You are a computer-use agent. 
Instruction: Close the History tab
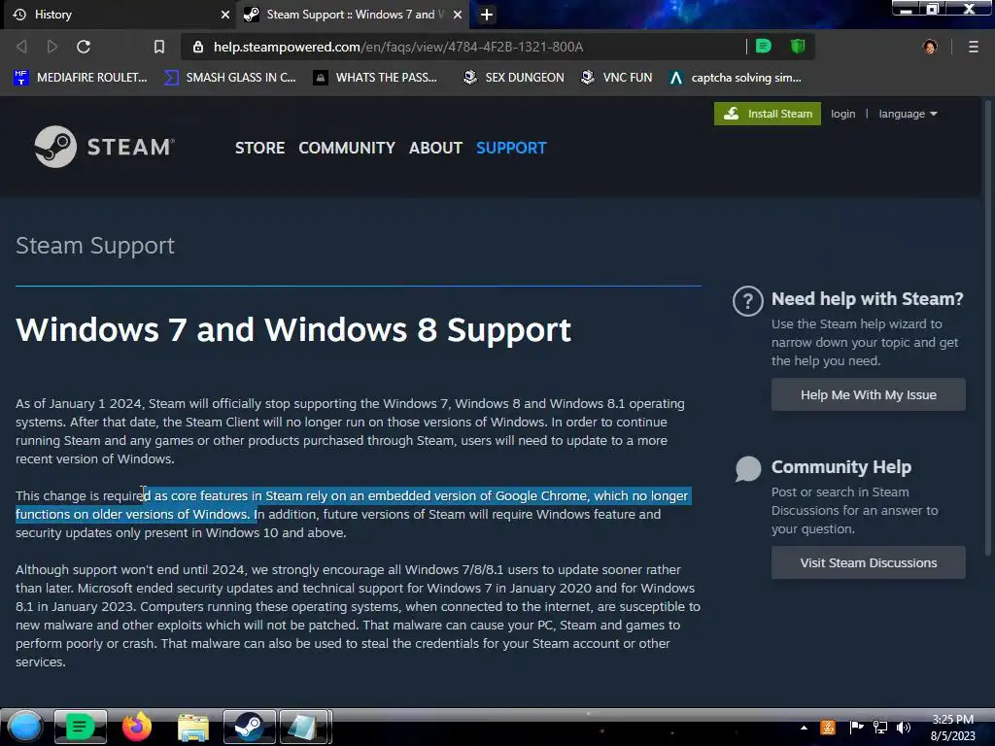[x=225, y=15]
